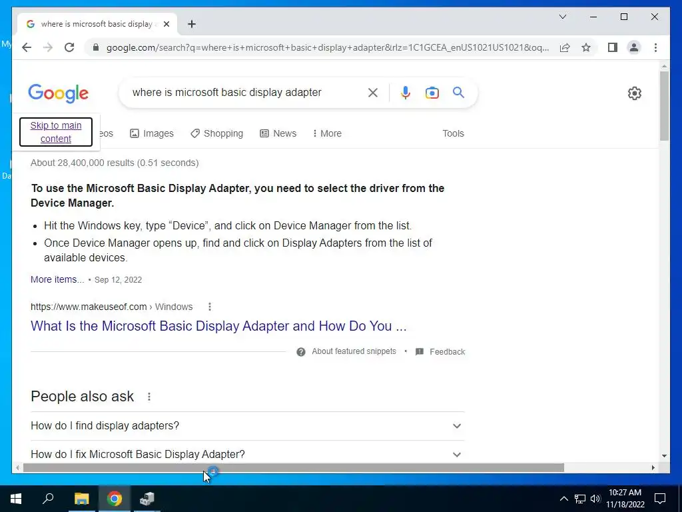
Task: Open Google quick settings gear
Action: [x=634, y=93]
